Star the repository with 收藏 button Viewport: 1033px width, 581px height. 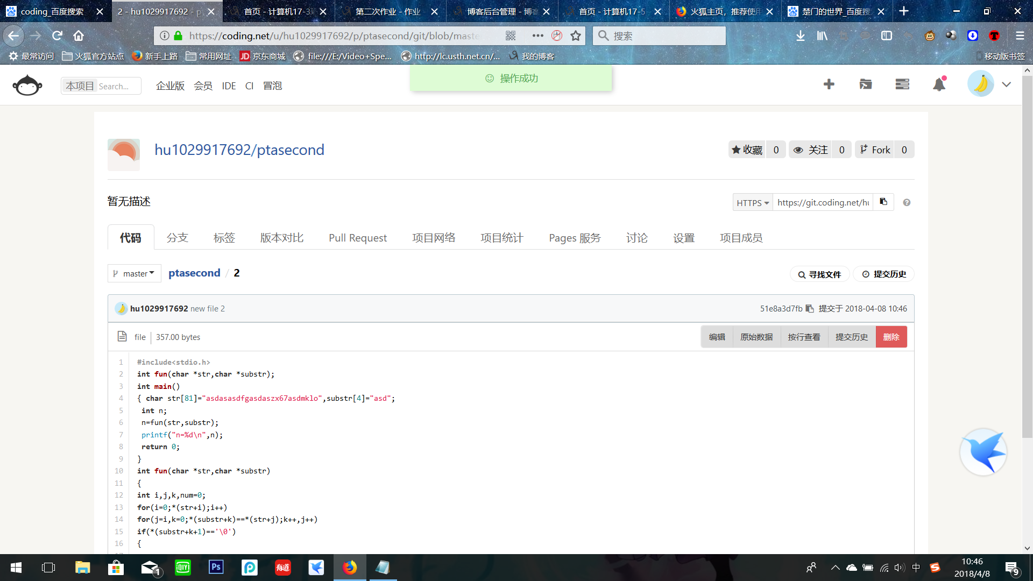point(747,150)
